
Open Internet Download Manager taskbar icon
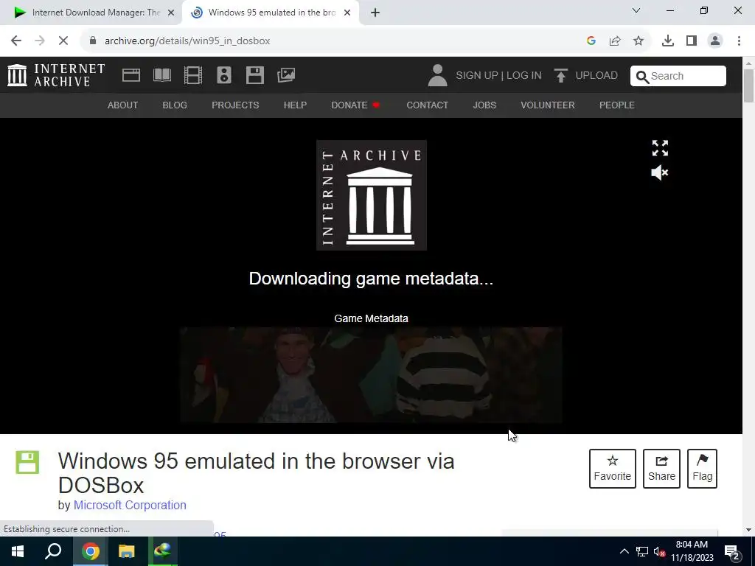(163, 551)
